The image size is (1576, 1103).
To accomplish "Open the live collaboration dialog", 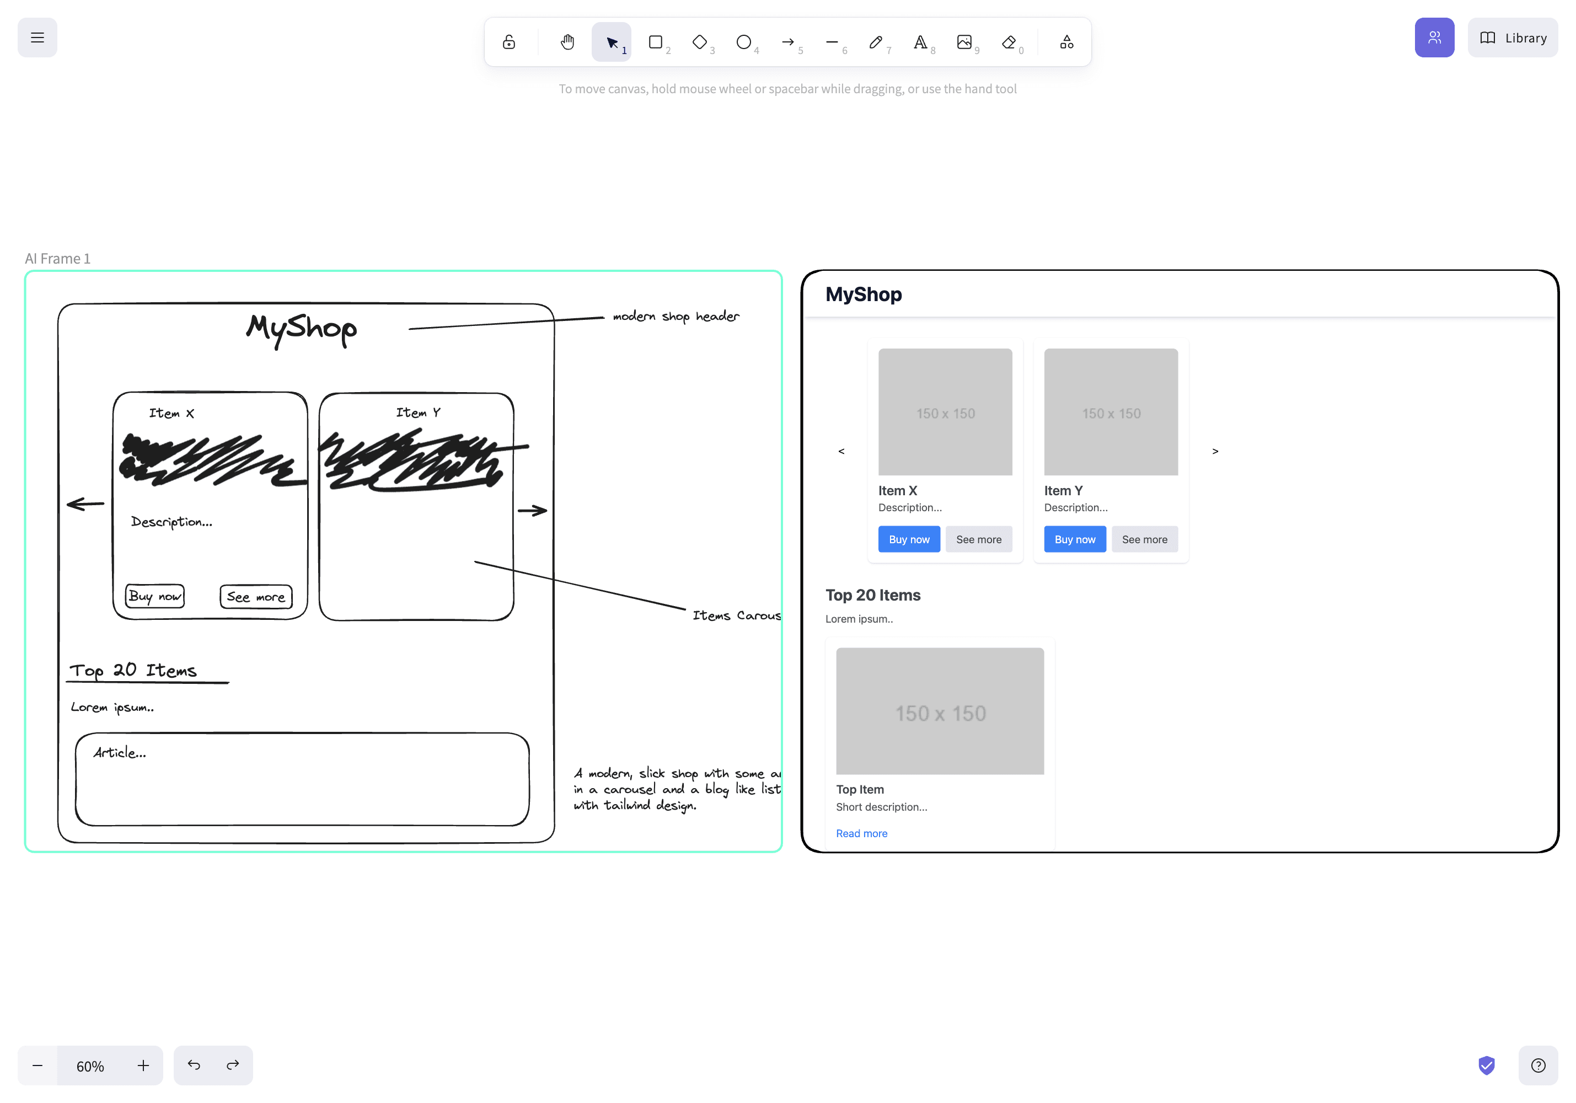I will [x=1434, y=37].
